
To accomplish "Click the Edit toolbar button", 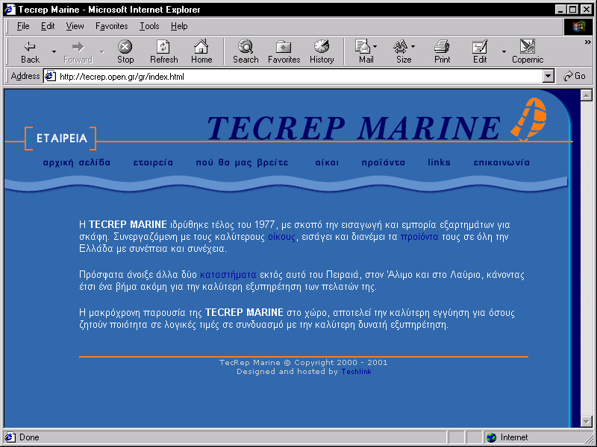I will pos(480,51).
